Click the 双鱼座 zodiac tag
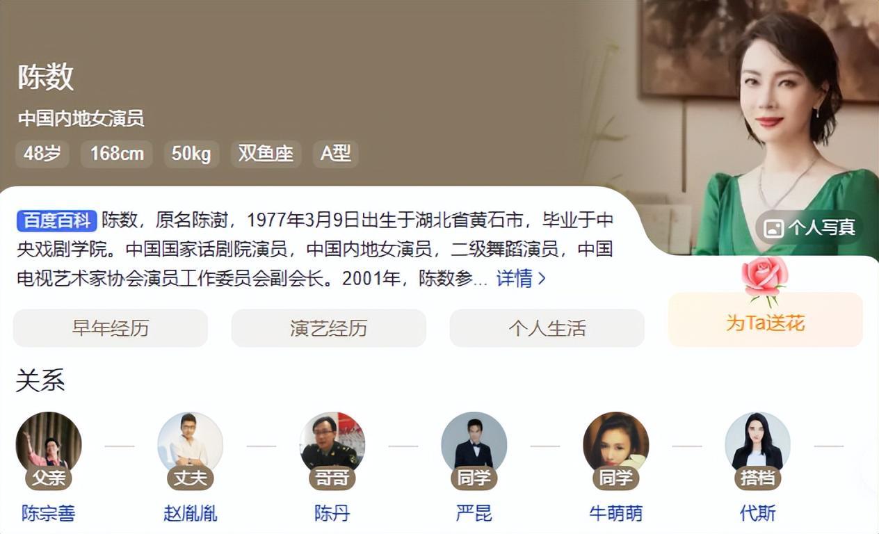879x534 pixels. 266,154
